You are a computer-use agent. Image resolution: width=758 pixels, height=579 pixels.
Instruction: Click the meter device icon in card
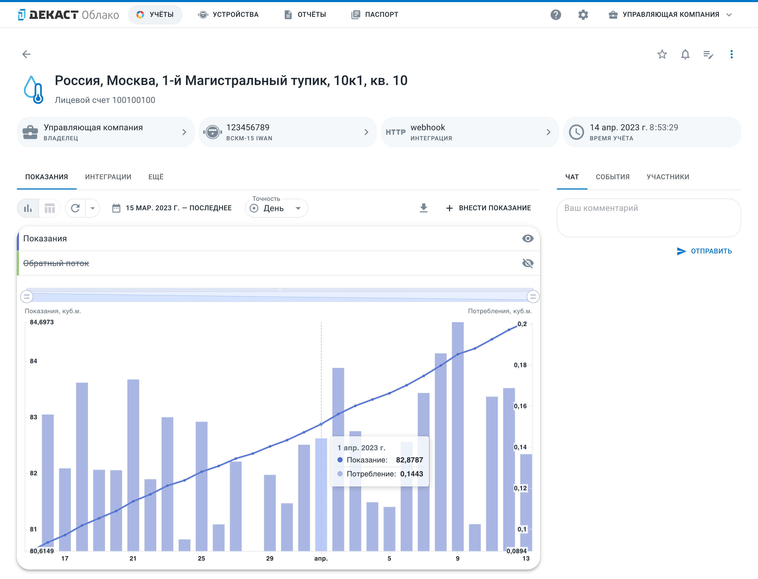[x=212, y=132]
